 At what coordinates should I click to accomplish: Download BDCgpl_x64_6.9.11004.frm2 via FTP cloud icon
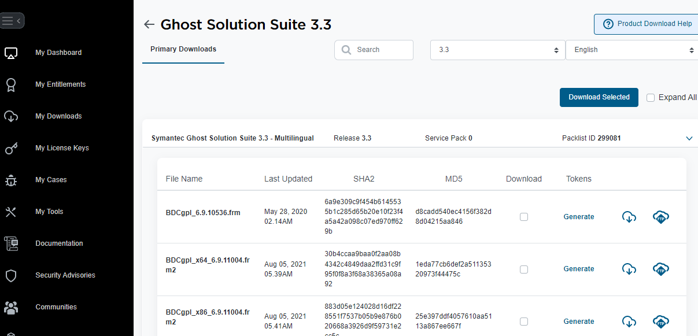point(661,269)
